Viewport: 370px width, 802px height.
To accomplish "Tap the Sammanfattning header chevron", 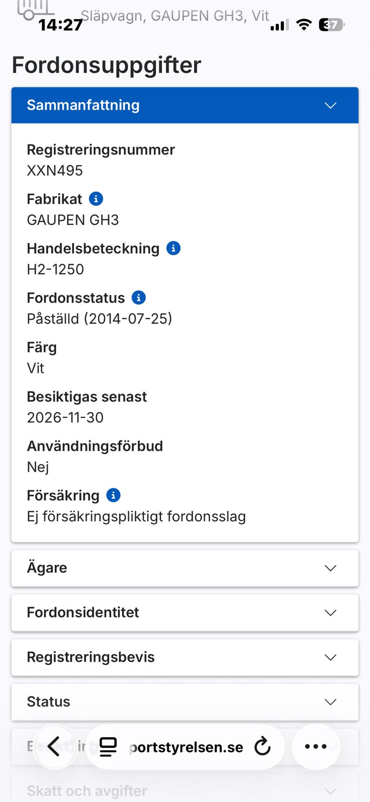I will click(x=330, y=105).
